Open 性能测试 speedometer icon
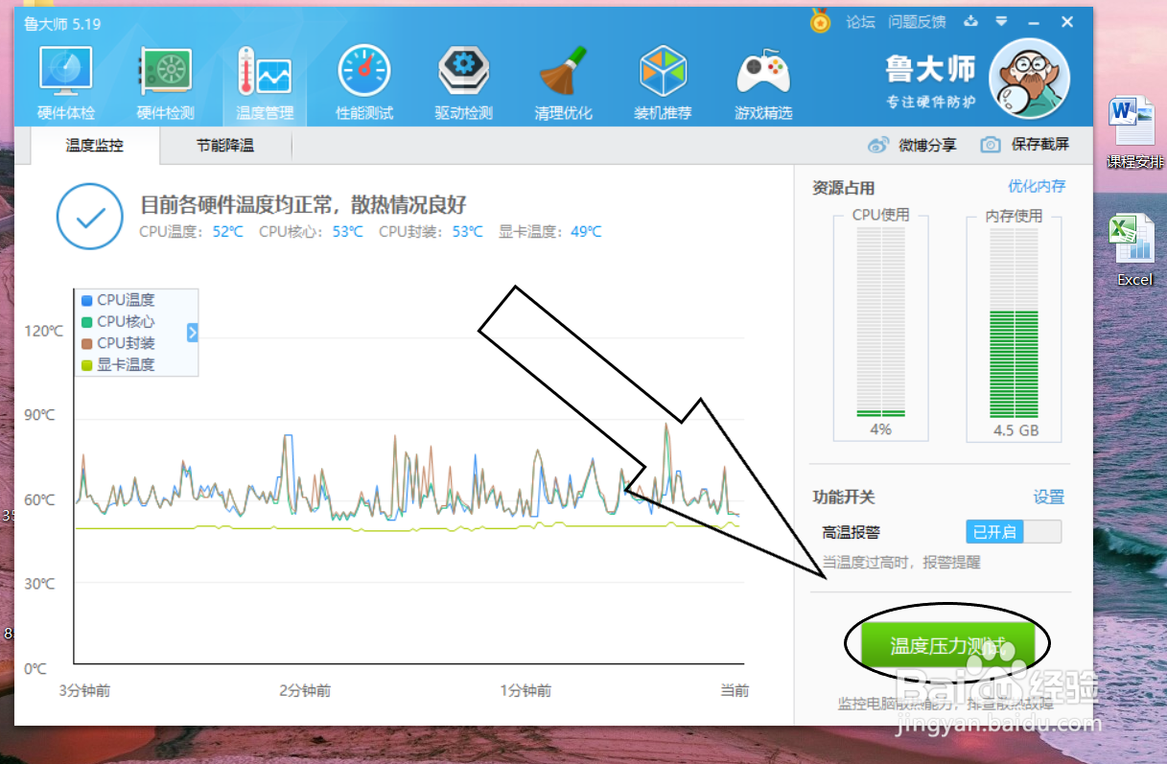The image size is (1167, 764). point(364,72)
